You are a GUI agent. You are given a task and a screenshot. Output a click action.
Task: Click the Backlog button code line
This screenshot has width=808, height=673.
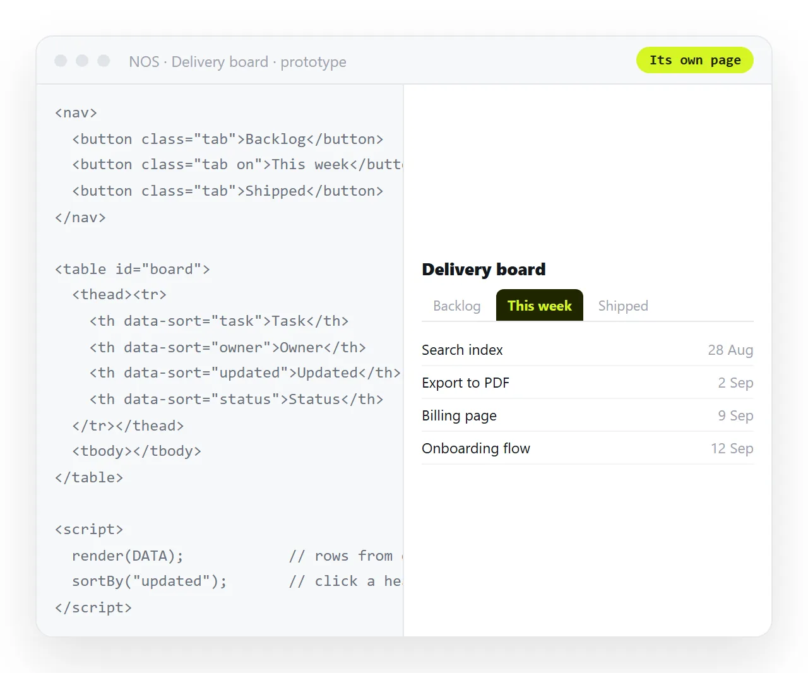227,139
